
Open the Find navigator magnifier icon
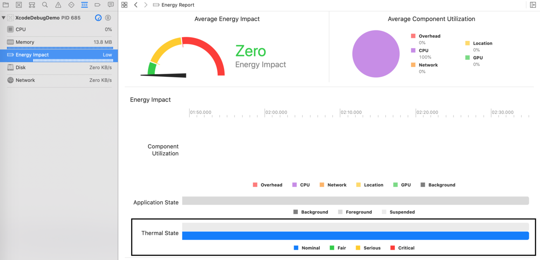45,5
